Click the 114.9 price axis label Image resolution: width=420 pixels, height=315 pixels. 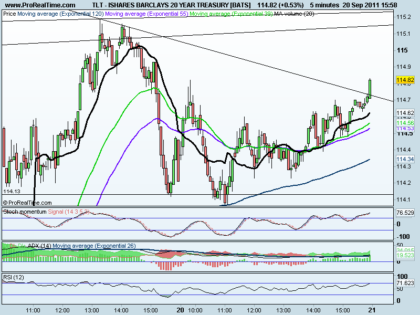click(404, 67)
